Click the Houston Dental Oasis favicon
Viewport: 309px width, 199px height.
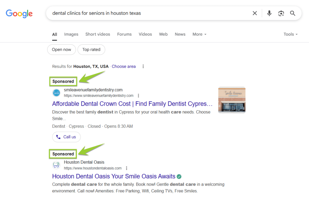coord(56,165)
